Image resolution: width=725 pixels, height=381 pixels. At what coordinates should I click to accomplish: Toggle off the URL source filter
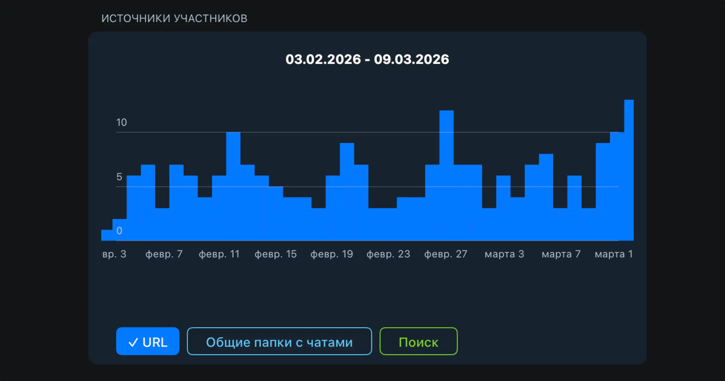click(x=148, y=341)
